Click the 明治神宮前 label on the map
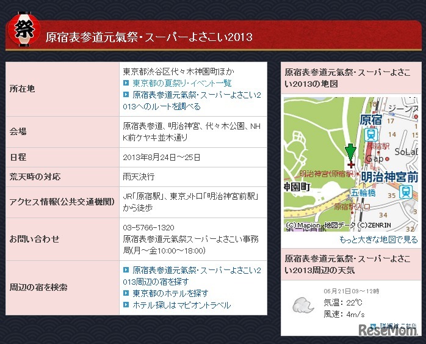The width and height of the screenshot is (426, 344). pyautogui.click(x=389, y=177)
